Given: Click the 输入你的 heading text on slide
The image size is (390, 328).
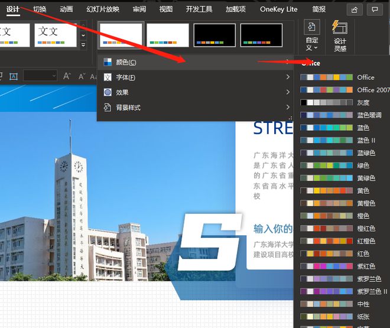Looking at the screenshot, I should pos(273,229).
